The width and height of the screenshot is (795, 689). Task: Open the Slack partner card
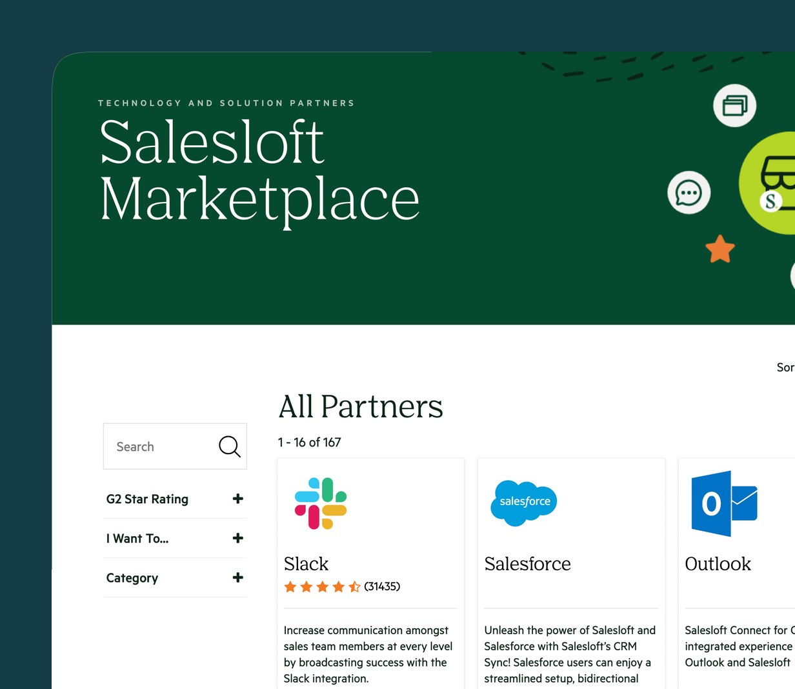(370, 555)
